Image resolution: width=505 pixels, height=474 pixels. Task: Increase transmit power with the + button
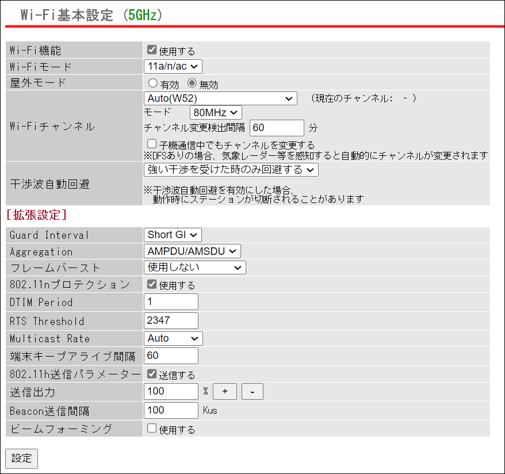(224, 391)
